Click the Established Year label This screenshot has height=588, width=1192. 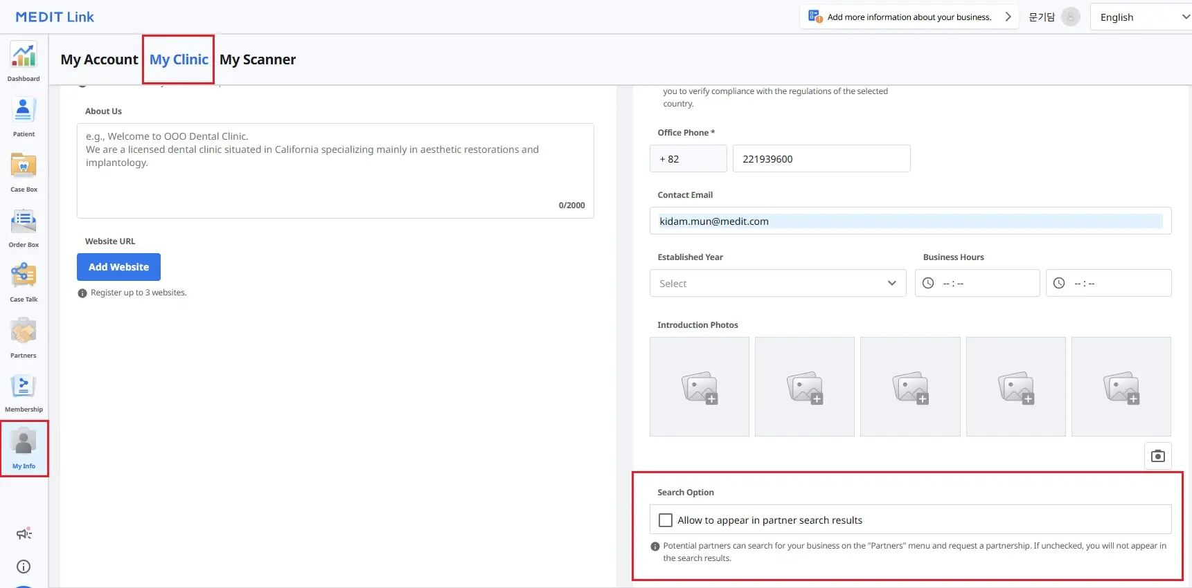tap(690, 257)
